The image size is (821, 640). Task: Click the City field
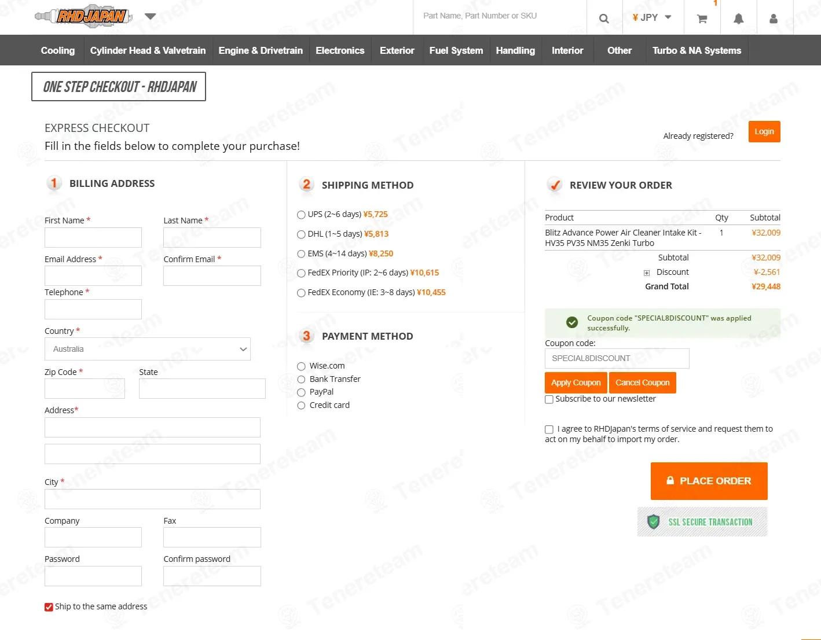tap(152, 499)
